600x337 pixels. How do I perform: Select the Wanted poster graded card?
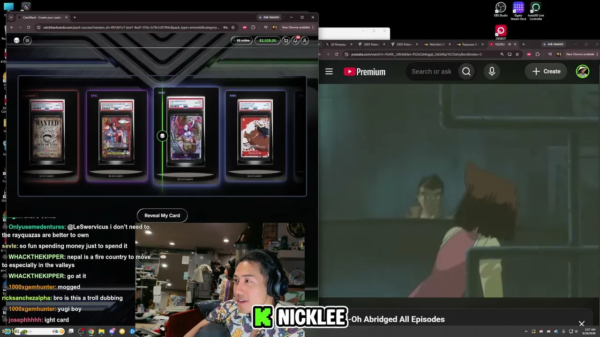[47, 132]
